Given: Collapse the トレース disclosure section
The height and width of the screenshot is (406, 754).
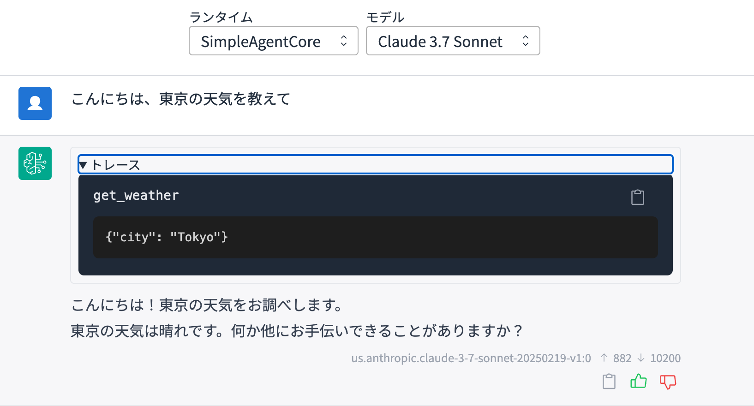Looking at the screenshot, I should 376,165.
